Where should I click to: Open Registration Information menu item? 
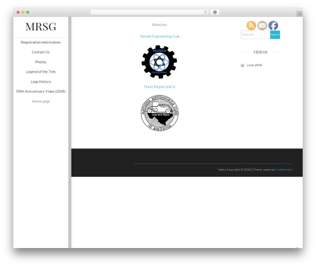40,42
